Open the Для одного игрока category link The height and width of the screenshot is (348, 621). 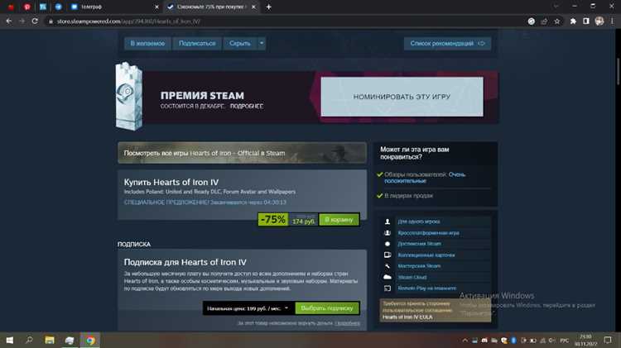419,222
